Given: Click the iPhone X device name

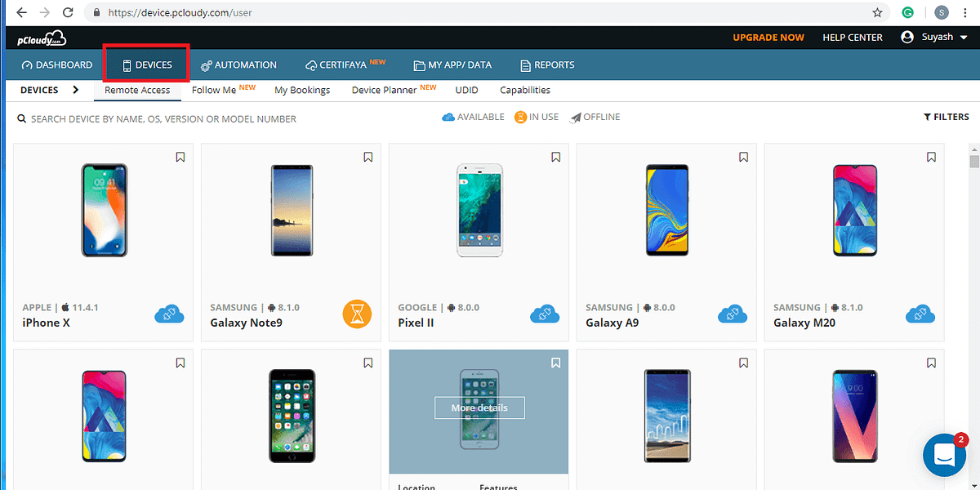Looking at the screenshot, I should [47, 323].
